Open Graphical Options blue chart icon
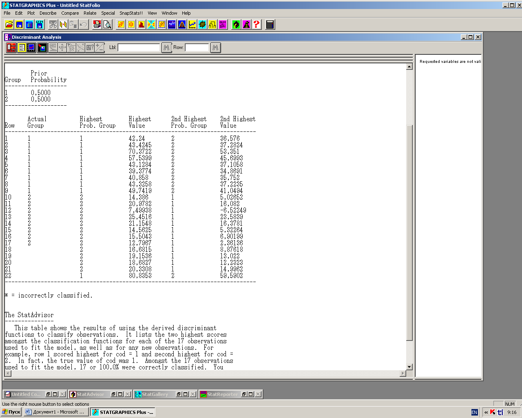This screenshot has height=418, width=522. point(31,48)
